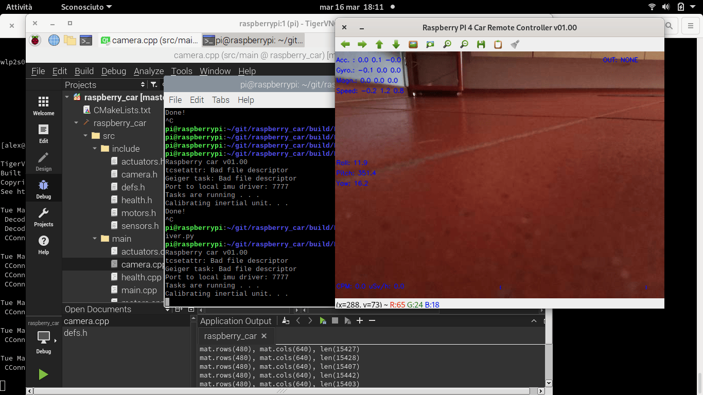
Task: Select defs.h in Open Documents list
Action: 76,333
